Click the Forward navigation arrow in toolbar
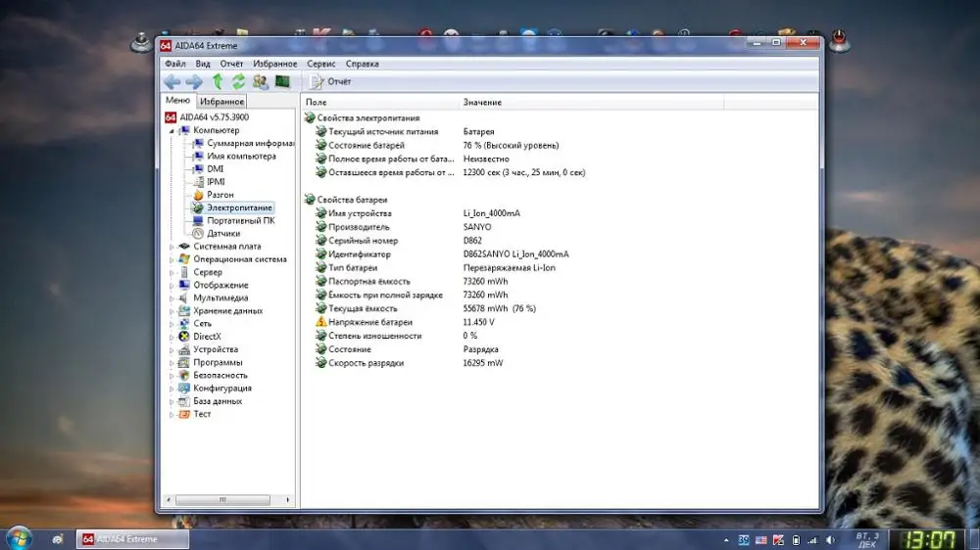This screenshot has width=980, height=550. 193,82
